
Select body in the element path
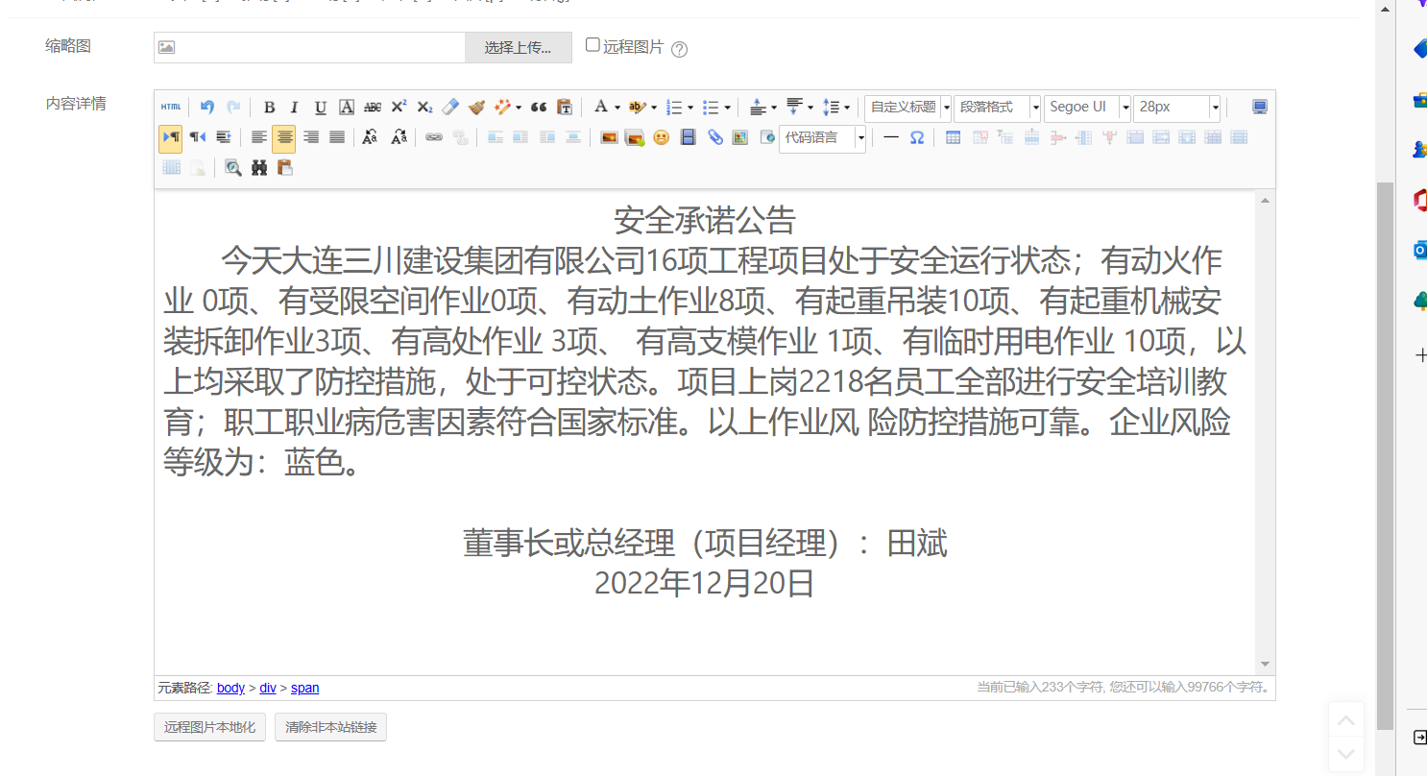230,688
